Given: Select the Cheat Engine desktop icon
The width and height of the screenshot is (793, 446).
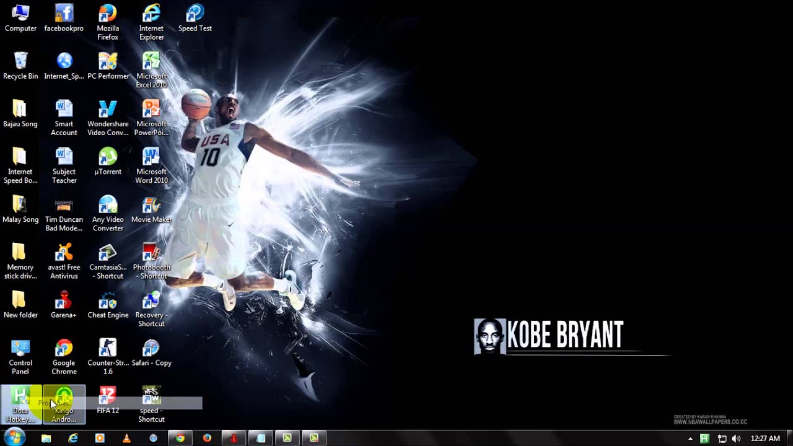Looking at the screenshot, I should tap(108, 305).
